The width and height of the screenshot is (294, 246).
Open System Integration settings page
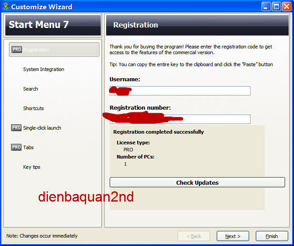(x=44, y=69)
